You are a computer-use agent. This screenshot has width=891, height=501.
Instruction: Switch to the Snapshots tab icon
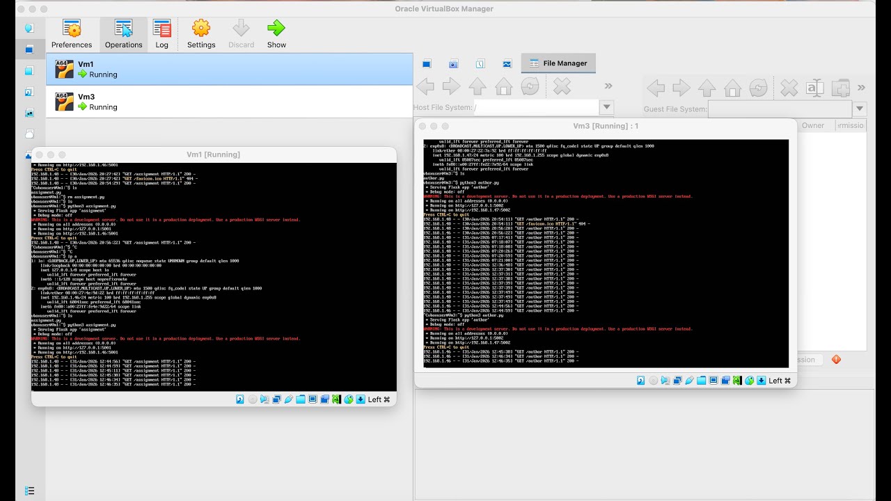coord(453,63)
